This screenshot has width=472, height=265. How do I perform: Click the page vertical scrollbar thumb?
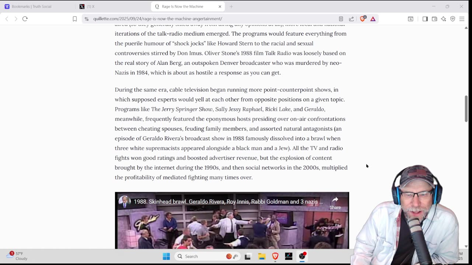tap(466, 109)
